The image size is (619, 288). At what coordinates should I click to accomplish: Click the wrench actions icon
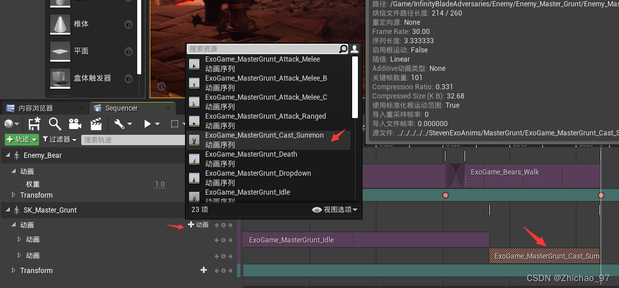(119, 124)
